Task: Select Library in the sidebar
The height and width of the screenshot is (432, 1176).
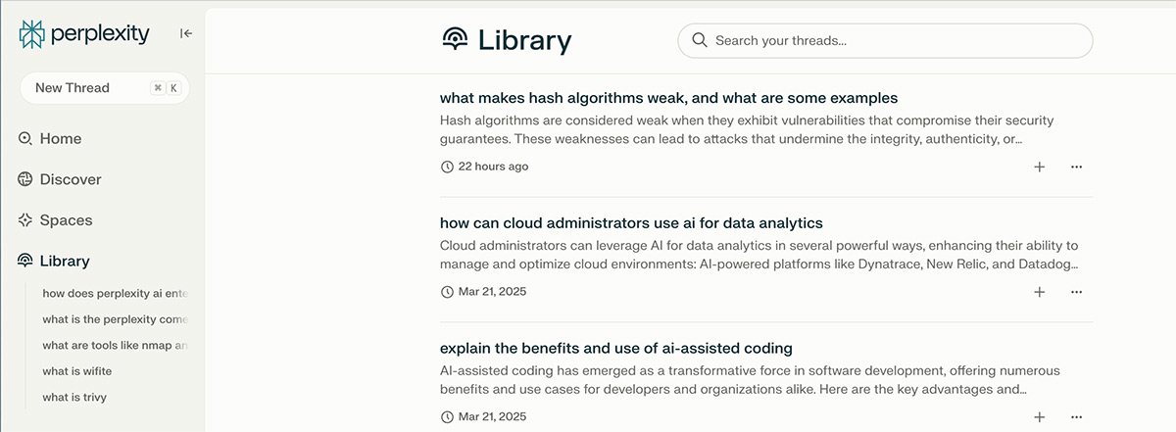Action: (x=64, y=262)
